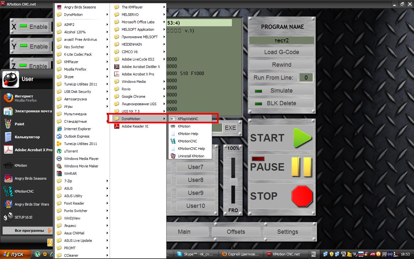Launch Angry Birds Star Wars from its icon

point(8,204)
